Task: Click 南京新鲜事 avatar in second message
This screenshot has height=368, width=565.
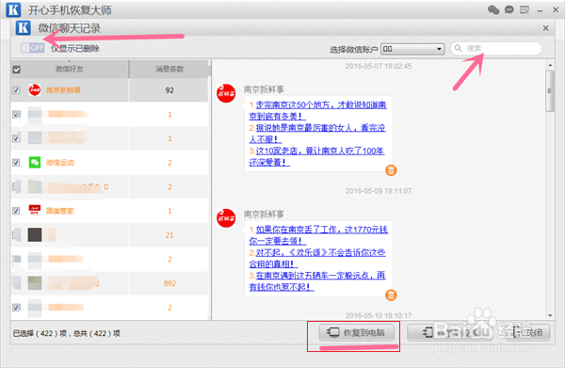Action: click(226, 218)
